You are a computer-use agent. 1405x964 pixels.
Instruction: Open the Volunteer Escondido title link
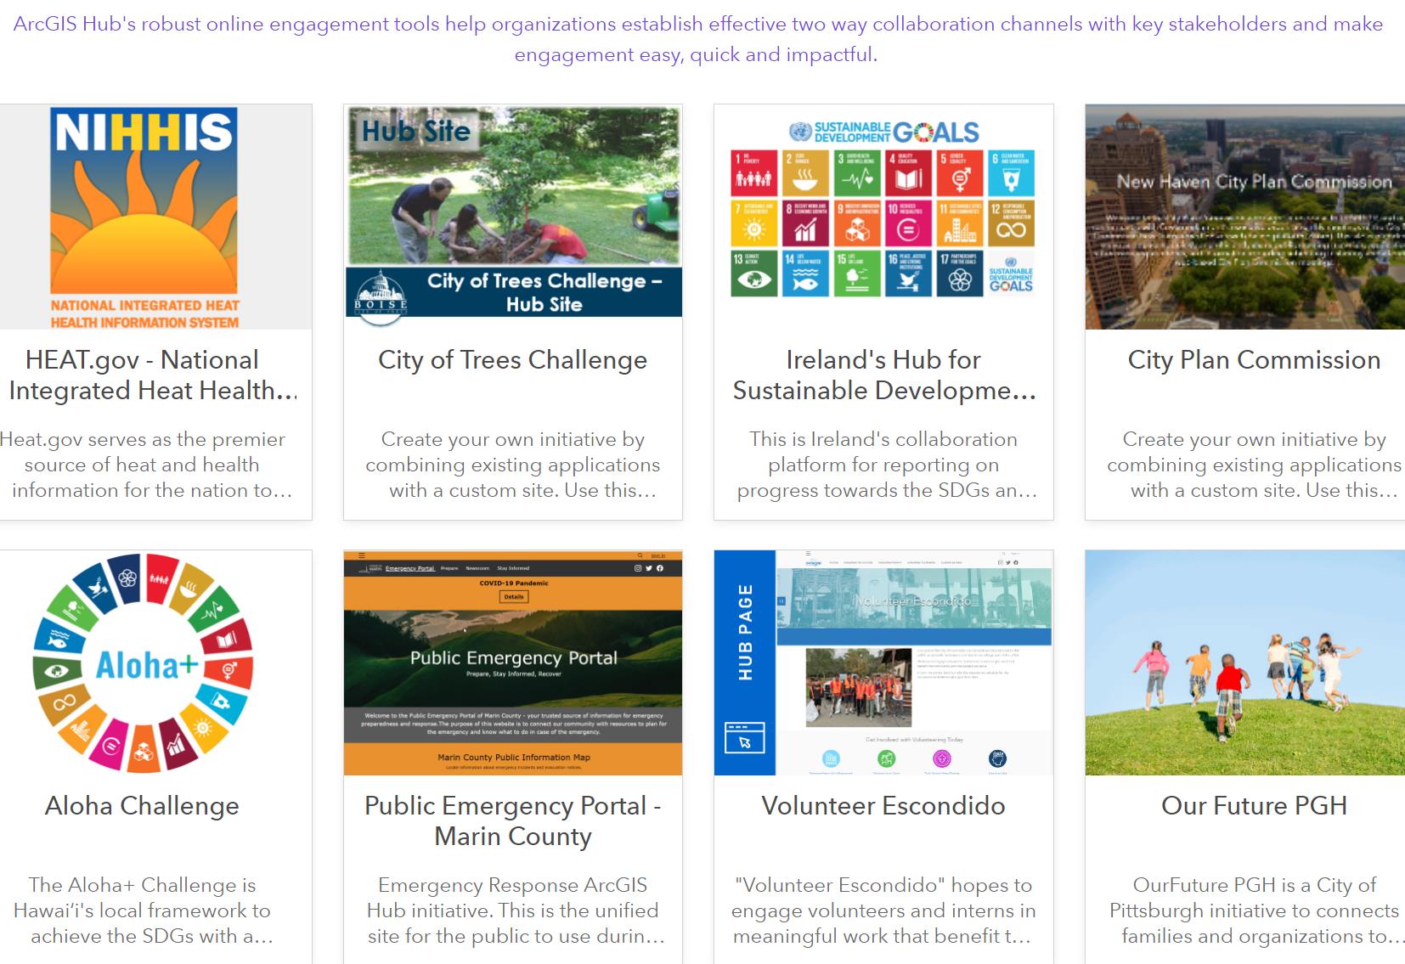point(883,806)
